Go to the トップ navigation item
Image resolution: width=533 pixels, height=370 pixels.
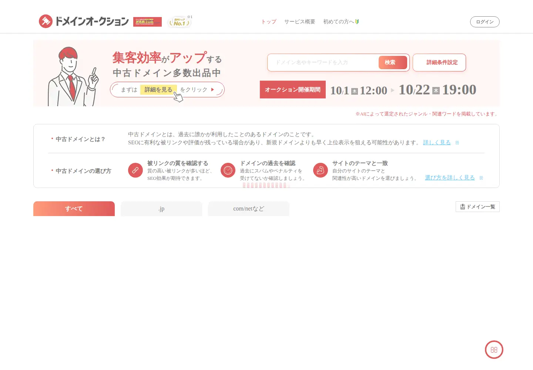tap(269, 22)
